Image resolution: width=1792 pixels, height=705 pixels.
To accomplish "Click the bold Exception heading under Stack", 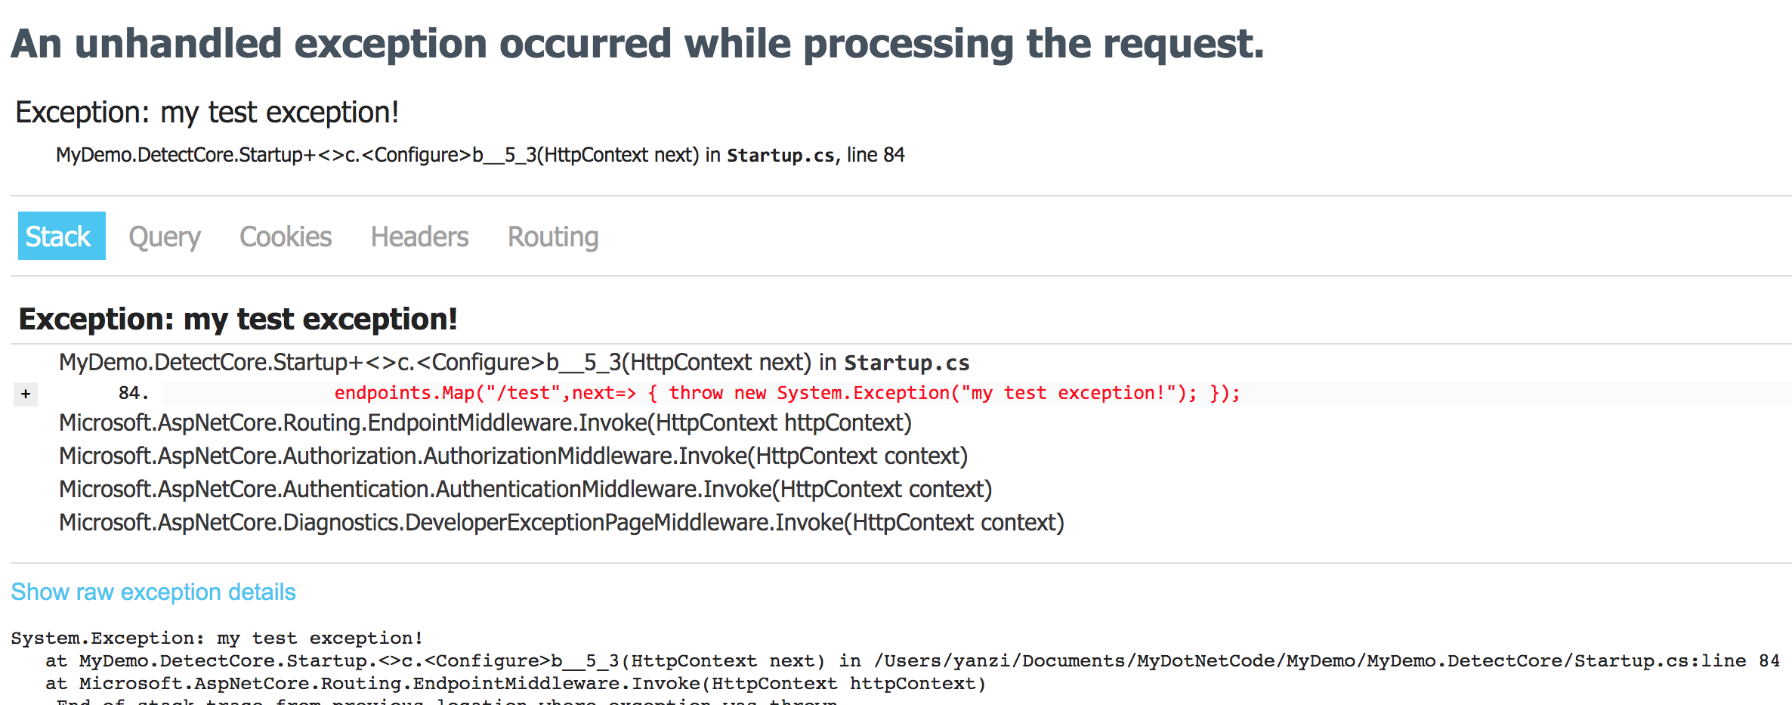I will coord(238,319).
